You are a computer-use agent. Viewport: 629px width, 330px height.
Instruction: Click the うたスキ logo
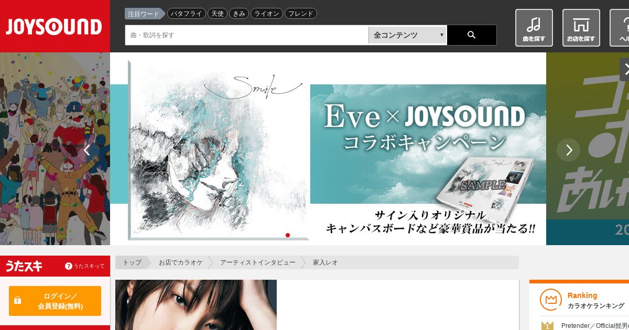(24, 266)
